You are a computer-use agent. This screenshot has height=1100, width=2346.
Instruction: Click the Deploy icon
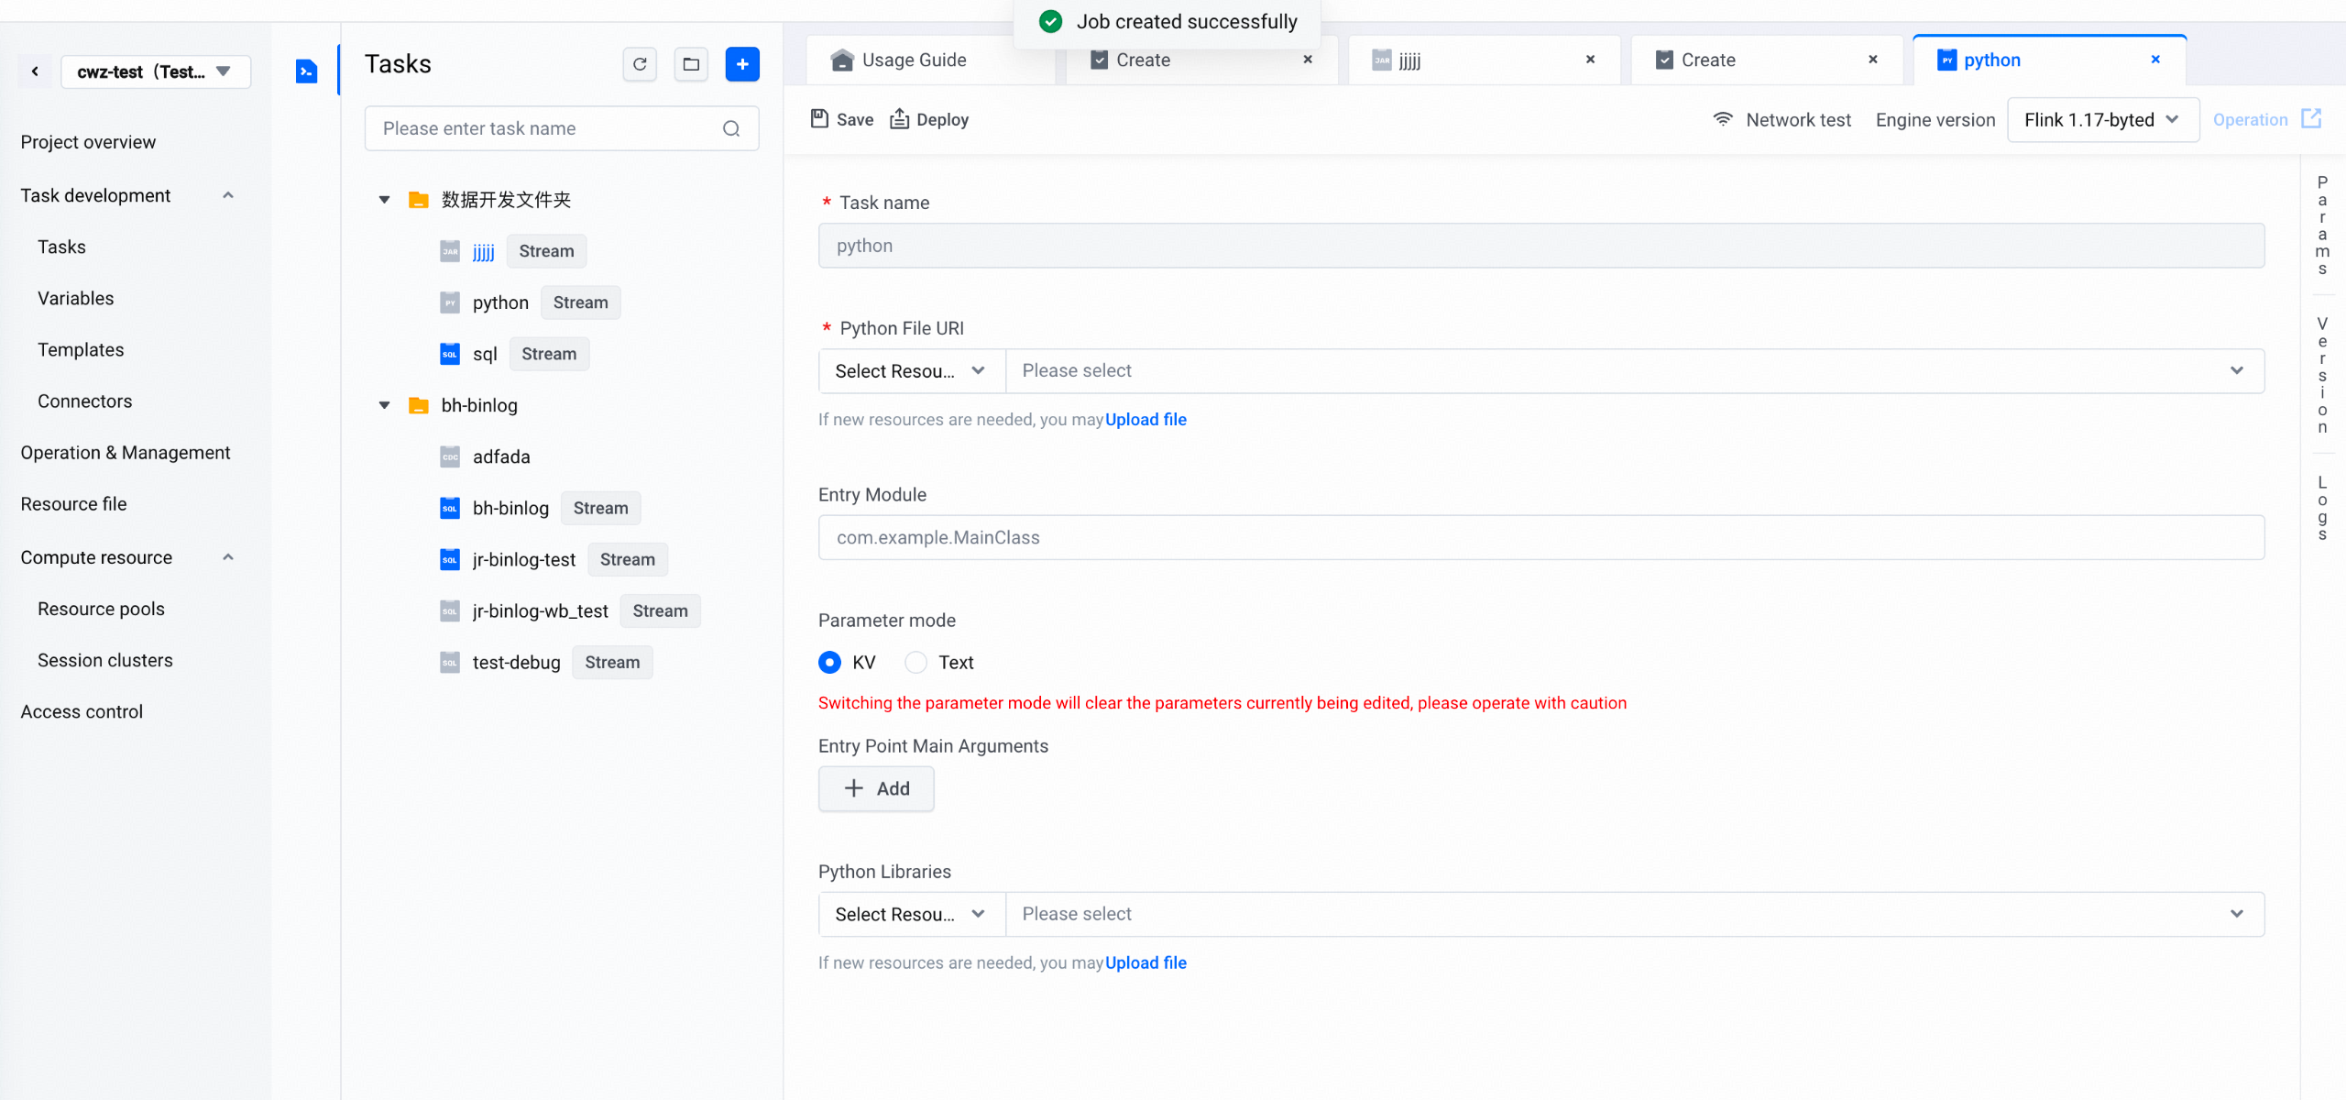tap(900, 119)
